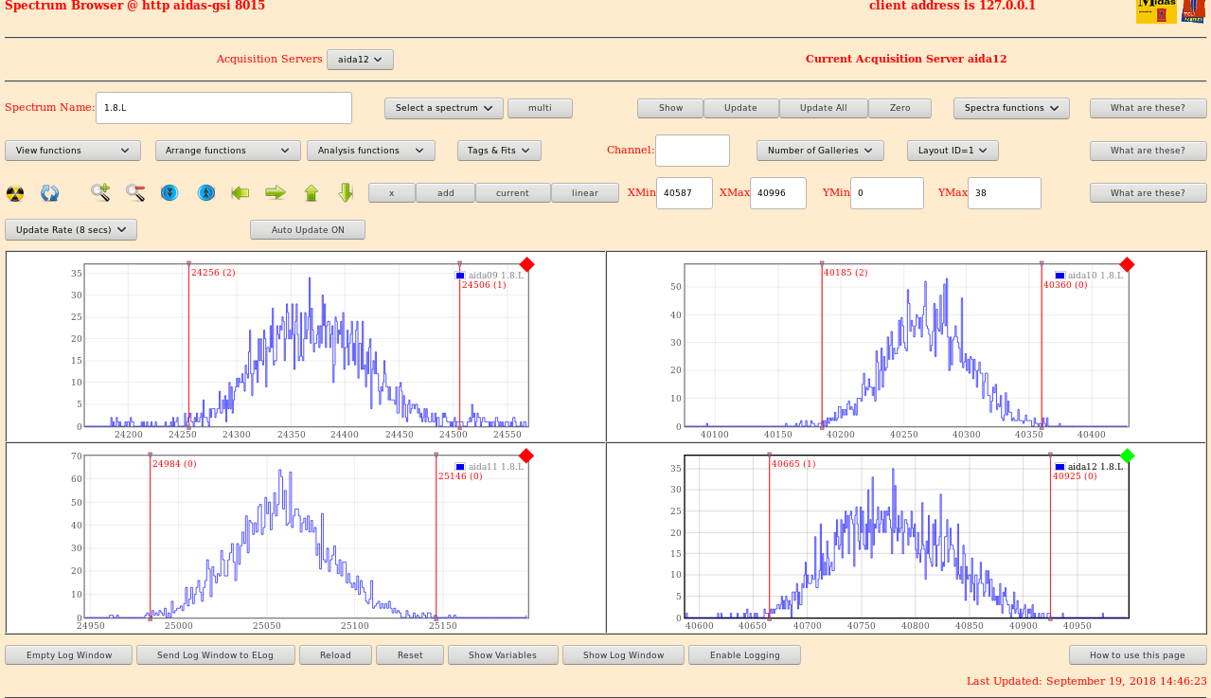The image size is (1211, 698).
Task: Click Enable Logging button
Action: 744,655
